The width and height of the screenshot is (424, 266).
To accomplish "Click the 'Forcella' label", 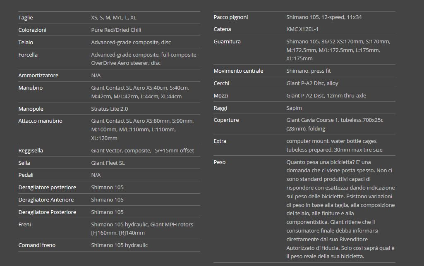I will tap(28, 55).
